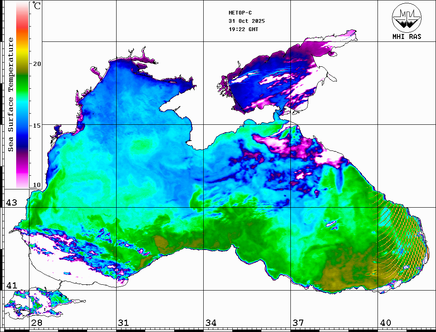The image size is (436, 332).
Task: Click the latitude label 41
Action: click(11, 286)
